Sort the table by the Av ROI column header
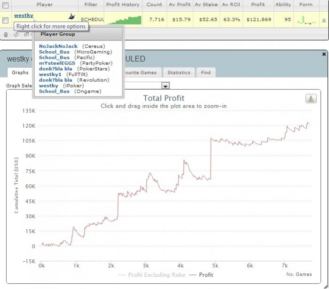The image size is (329, 289). tap(231, 4)
